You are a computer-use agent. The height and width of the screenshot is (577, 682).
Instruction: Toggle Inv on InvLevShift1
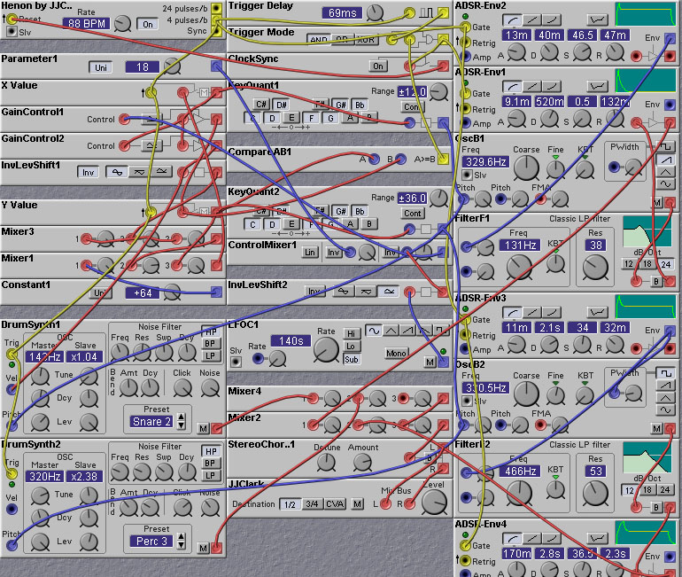(88, 172)
